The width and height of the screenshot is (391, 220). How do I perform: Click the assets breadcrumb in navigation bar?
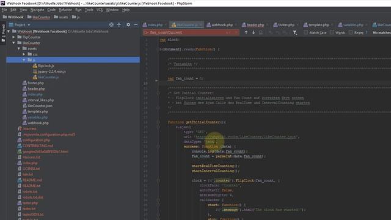click(x=61, y=17)
